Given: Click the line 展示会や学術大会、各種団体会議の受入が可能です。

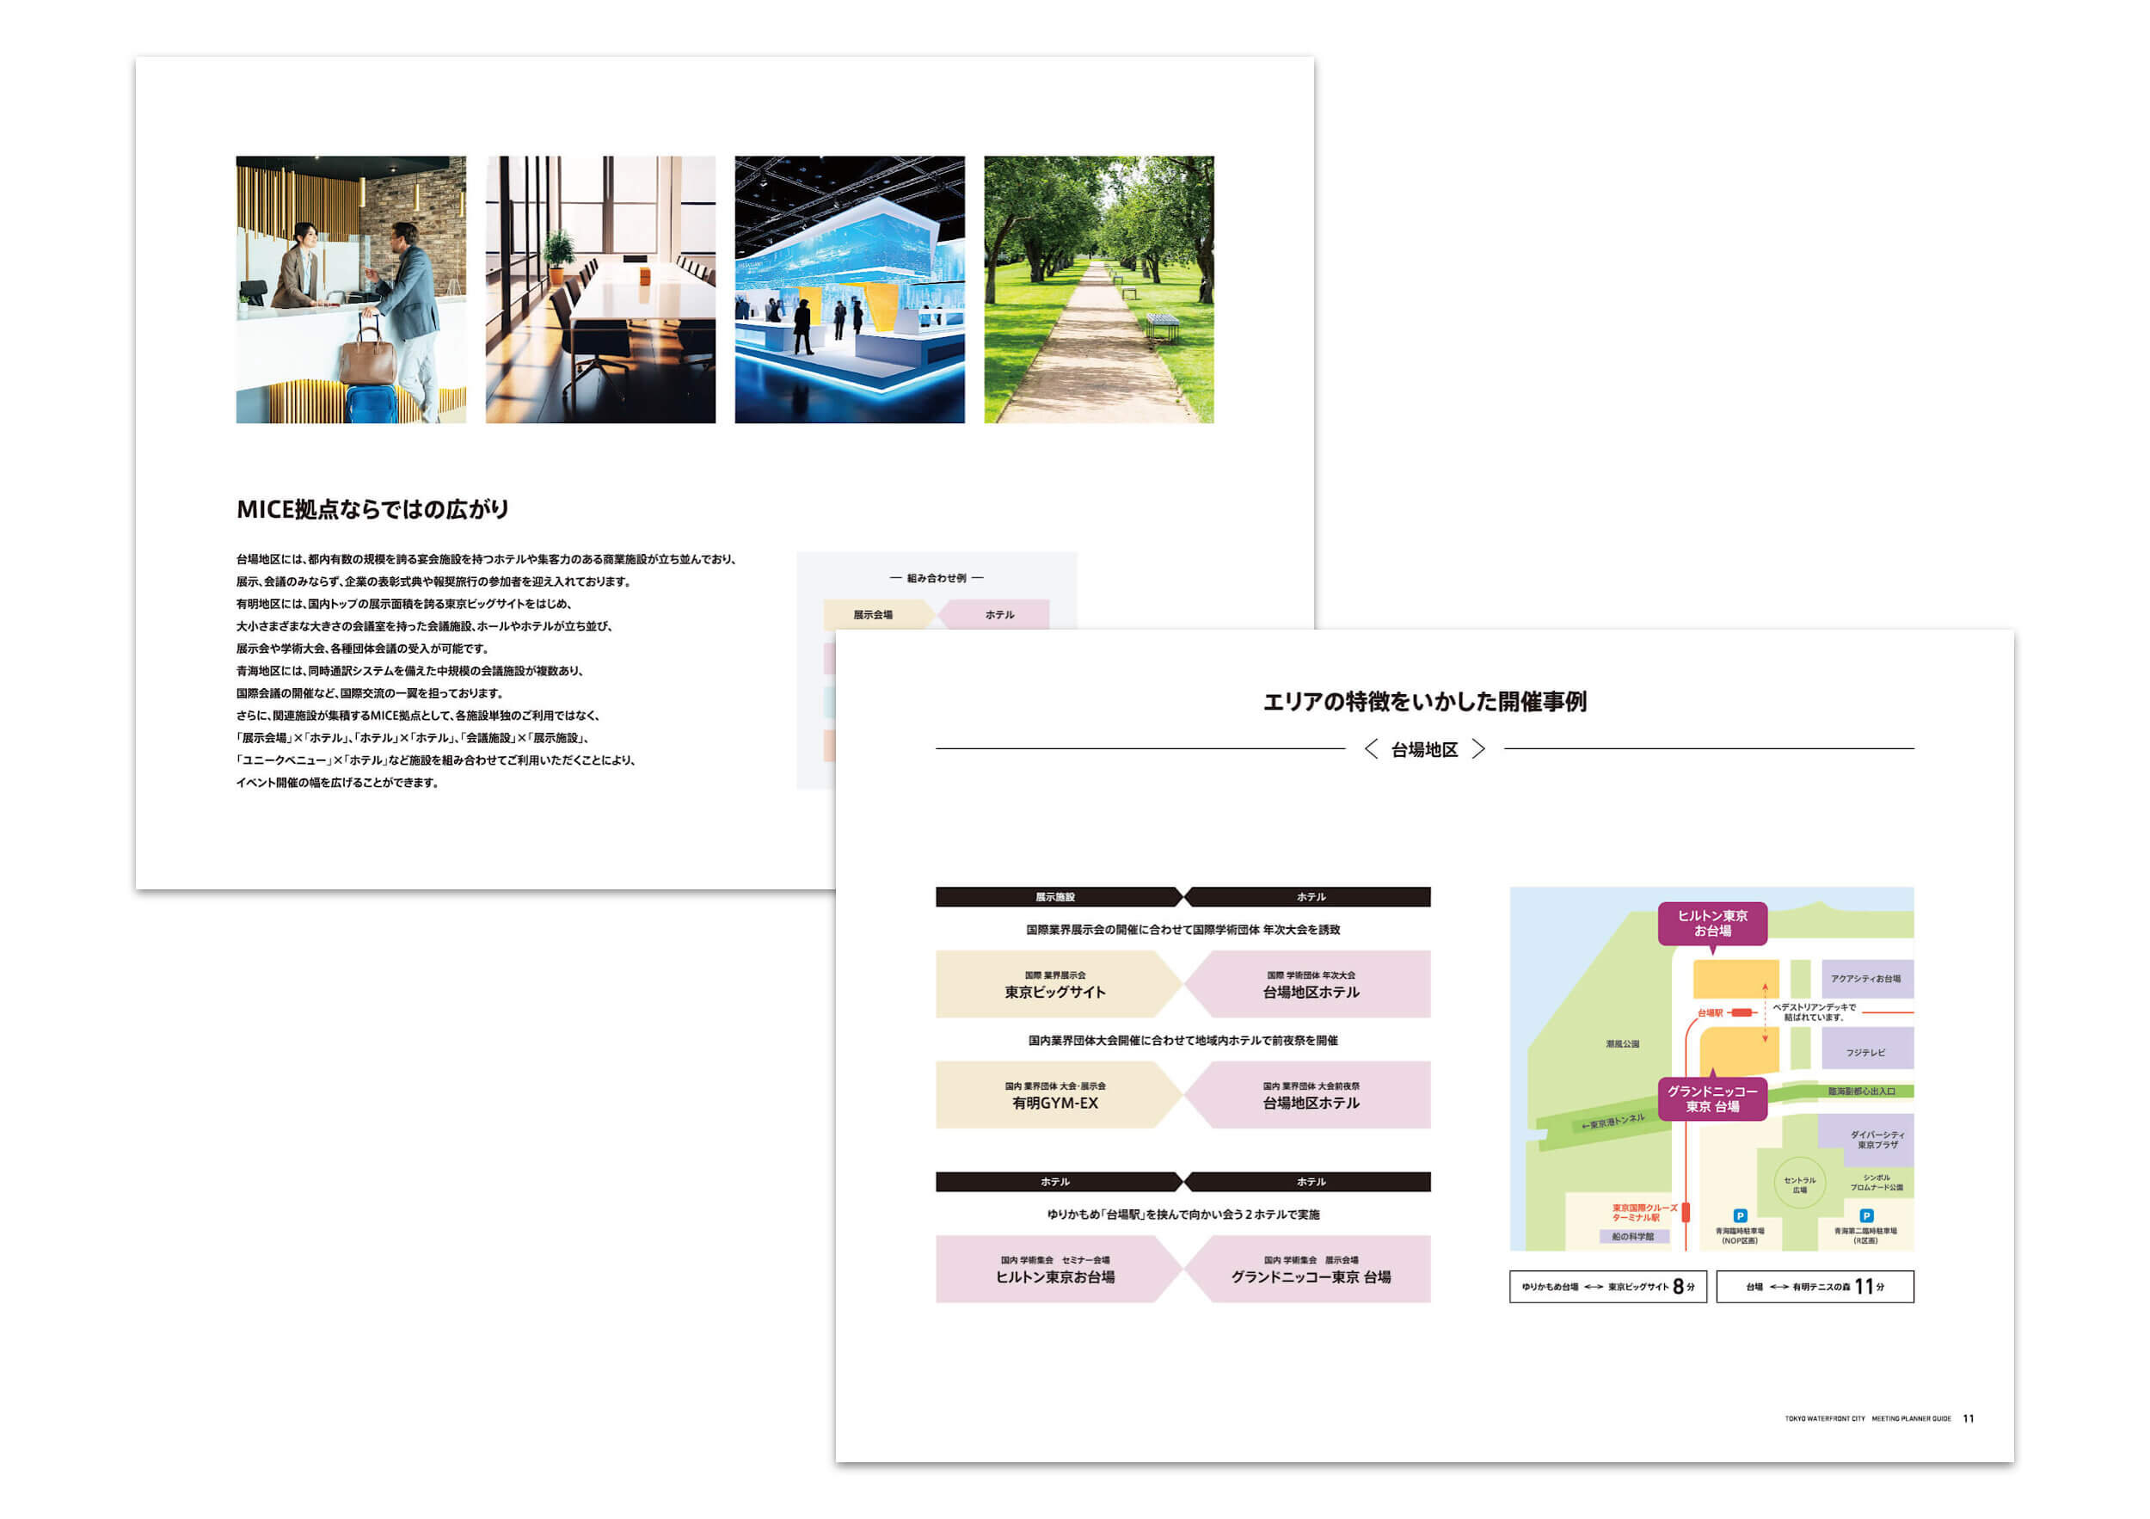Looking at the screenshot, I should pos(363,648).
